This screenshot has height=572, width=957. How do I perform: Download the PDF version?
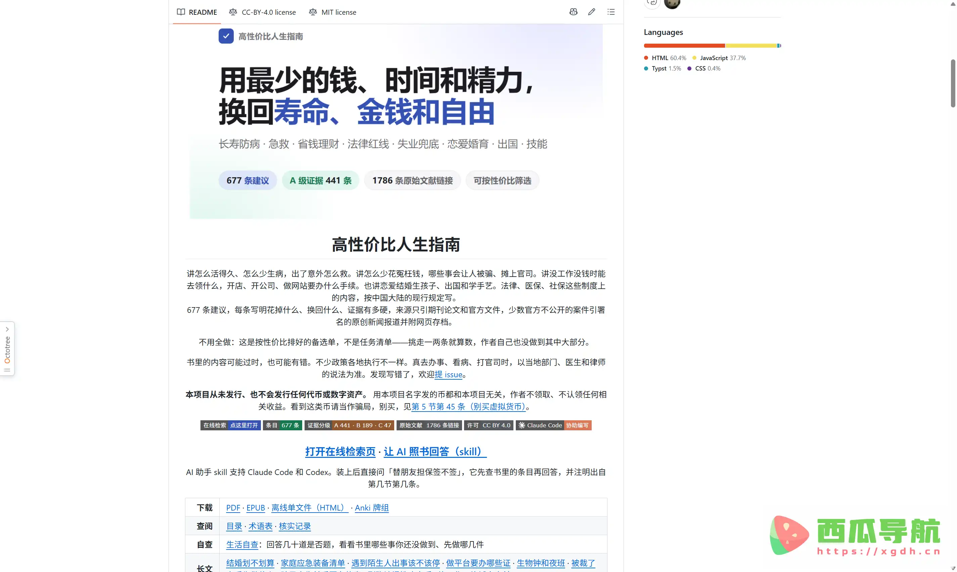pyautogui.click(x=233, y=508)
